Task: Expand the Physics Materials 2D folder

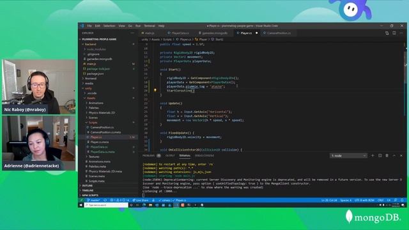Action: click(x=102, y=112)
